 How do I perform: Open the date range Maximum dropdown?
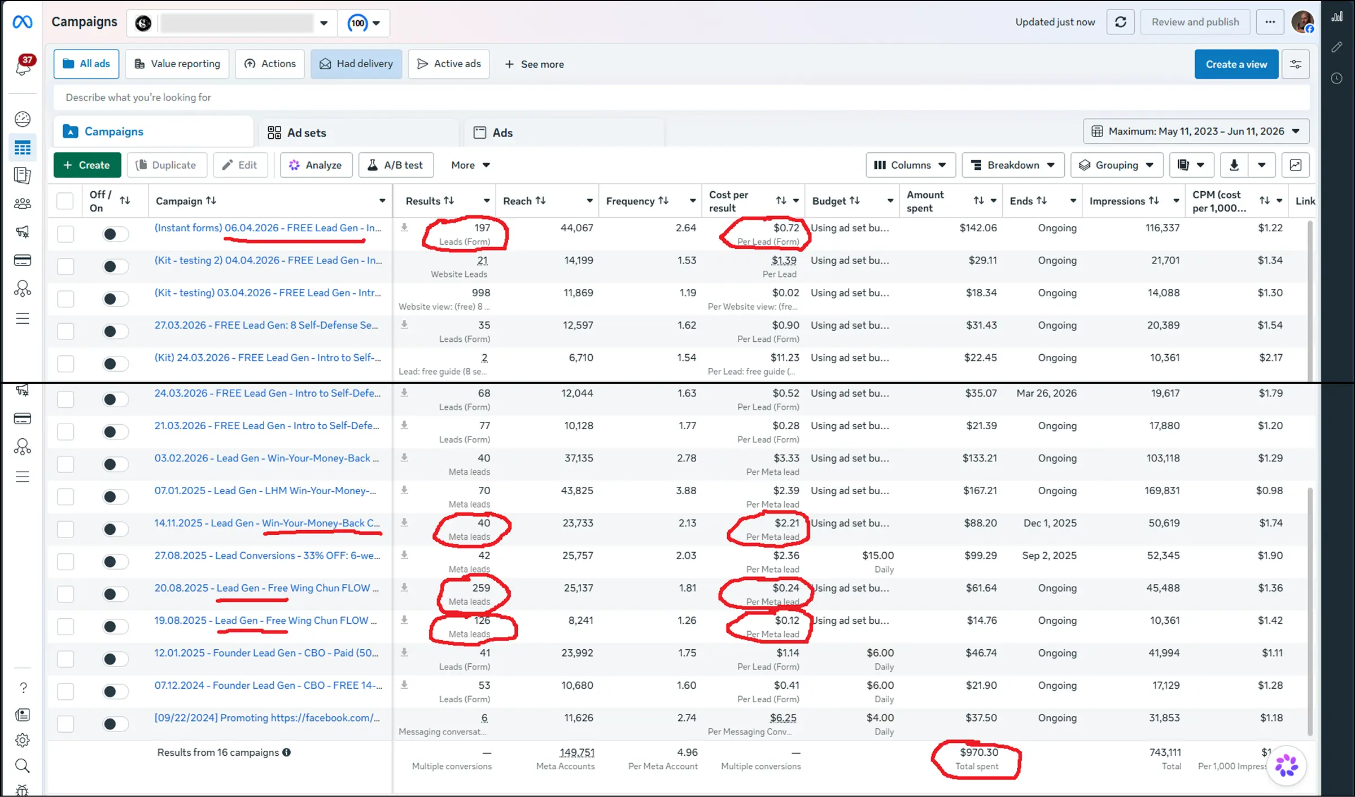coord(1196,131)
